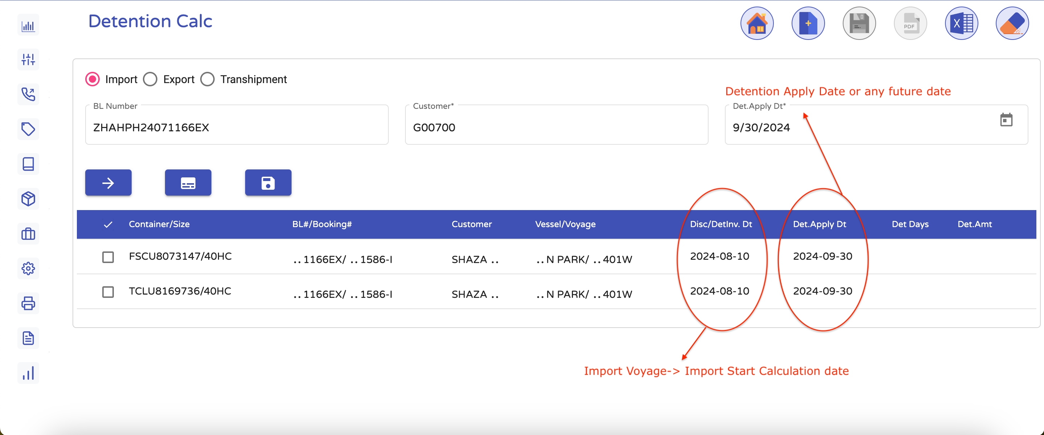Click the blue save disk button
This screenshot has height=435, width=1044.
click(268, 183)
